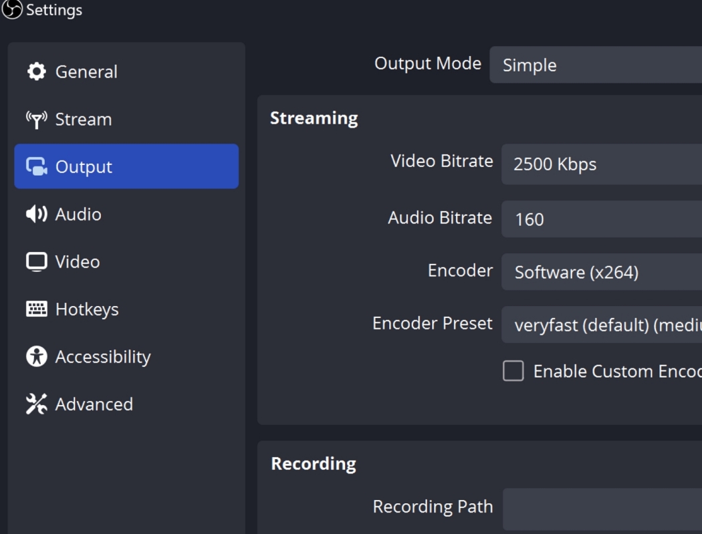Viewport: 702px width, 534px height.
Task: Click the Recording Path label
Action: pos(433,507)
